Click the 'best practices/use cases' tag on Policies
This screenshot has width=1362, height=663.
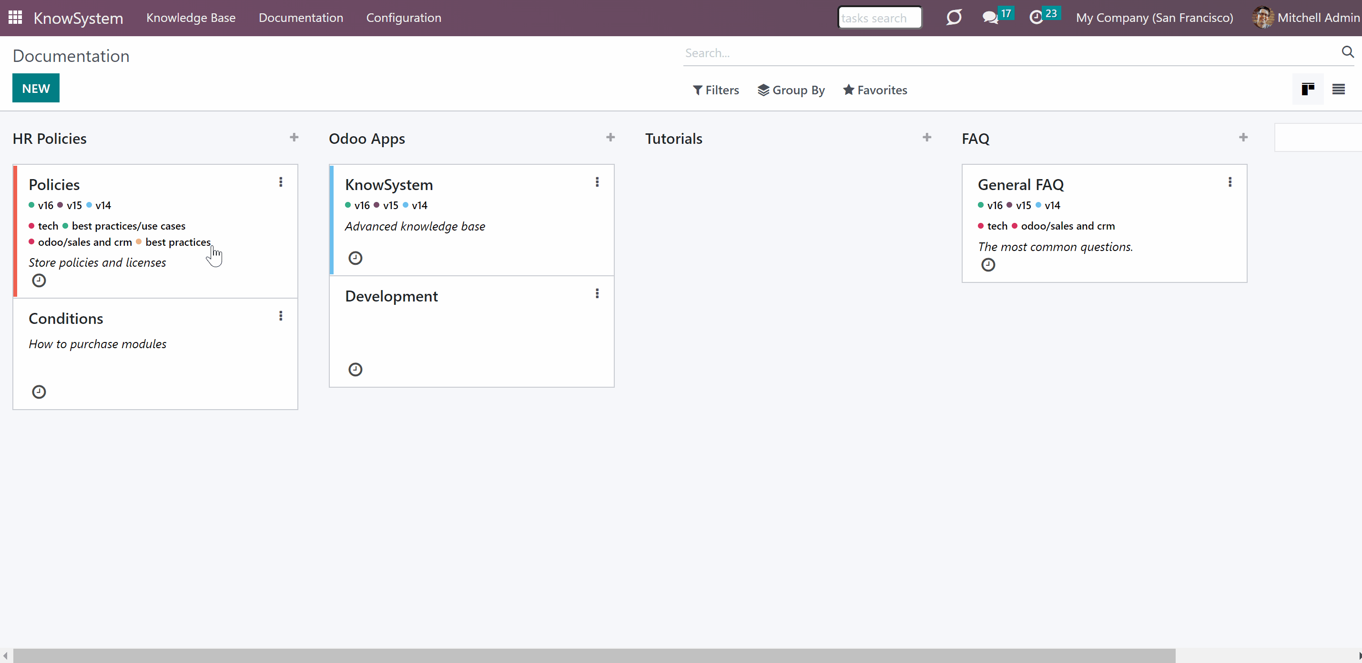point(124,226)
